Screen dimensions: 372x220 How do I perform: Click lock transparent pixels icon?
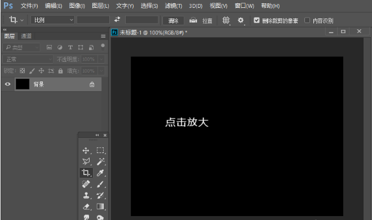23,70
